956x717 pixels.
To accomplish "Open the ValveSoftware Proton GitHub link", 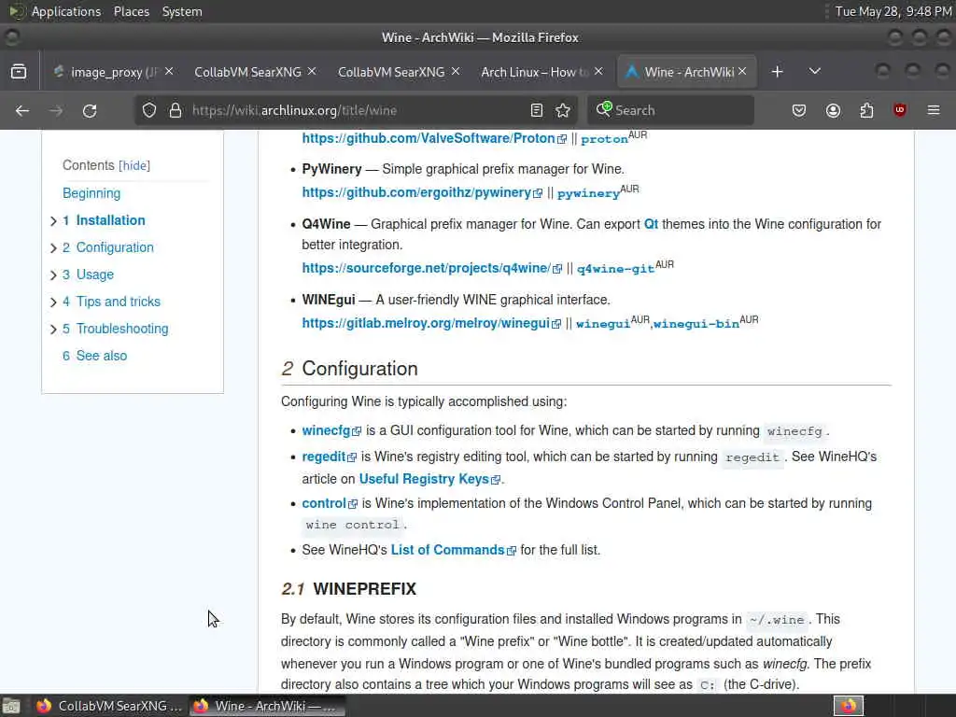I will click(x=434, y=138).
